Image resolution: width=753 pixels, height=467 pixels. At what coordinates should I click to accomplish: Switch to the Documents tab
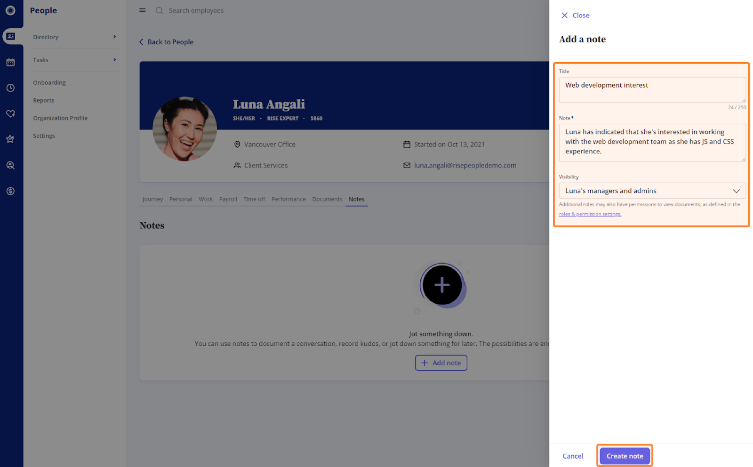[x=327, y=199]
